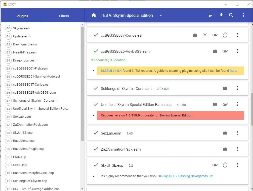253x191 pixels.
Task: Switch to the Plugins tab
Action: (x=22, y=16)
